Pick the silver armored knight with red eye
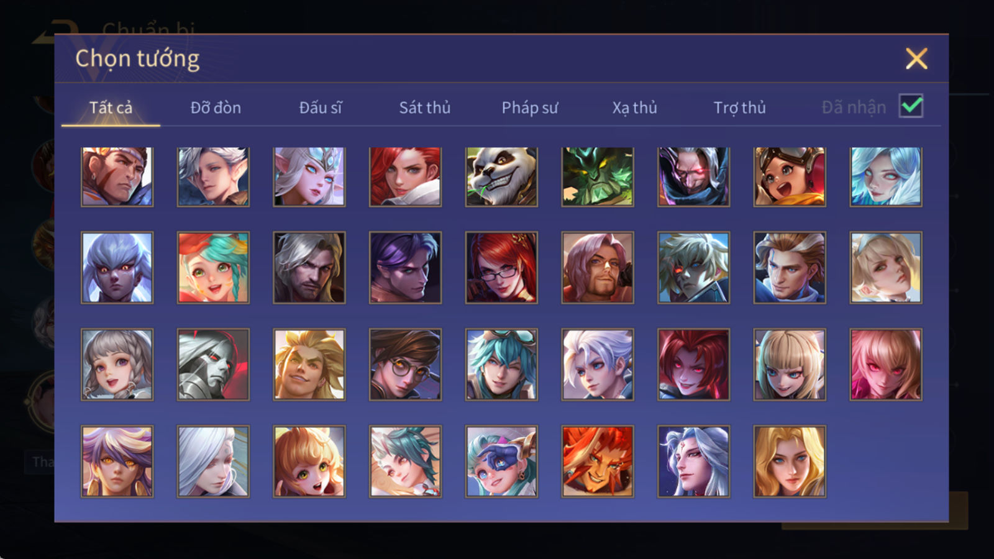 [213, 365]
